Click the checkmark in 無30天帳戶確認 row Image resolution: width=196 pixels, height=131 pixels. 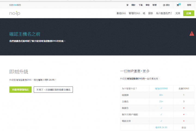pyautogui.click(x=161, y=114)
